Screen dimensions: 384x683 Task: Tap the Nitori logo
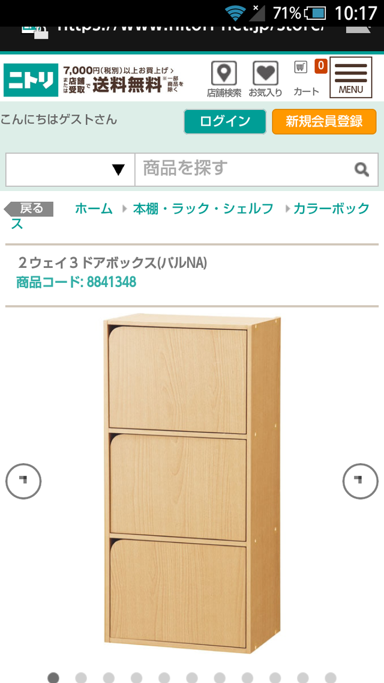31,80
